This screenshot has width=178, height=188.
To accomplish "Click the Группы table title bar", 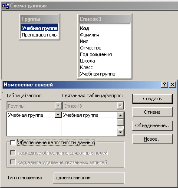I will (x=40, y=19).
